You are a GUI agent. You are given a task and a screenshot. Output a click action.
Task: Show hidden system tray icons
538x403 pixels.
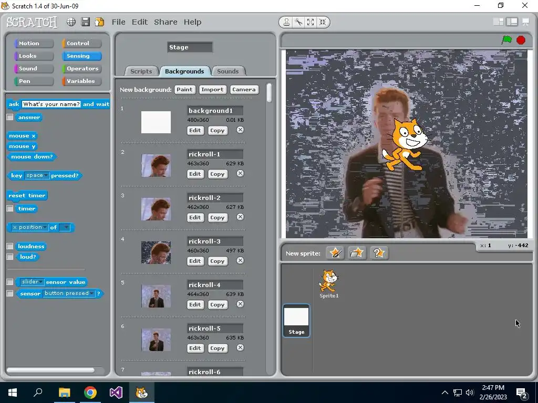444,393
